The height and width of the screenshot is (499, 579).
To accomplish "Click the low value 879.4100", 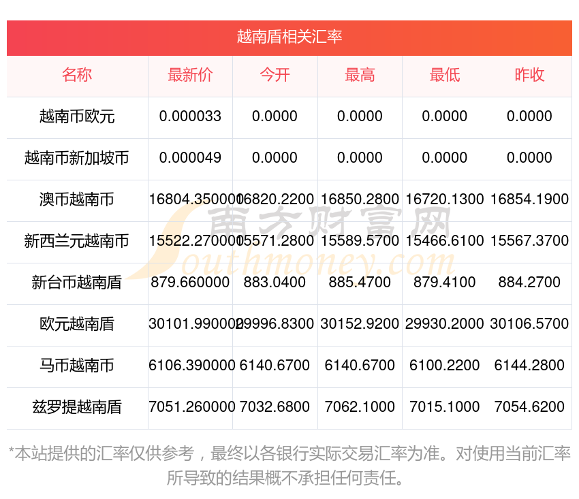I will click(x=445, y=283).
